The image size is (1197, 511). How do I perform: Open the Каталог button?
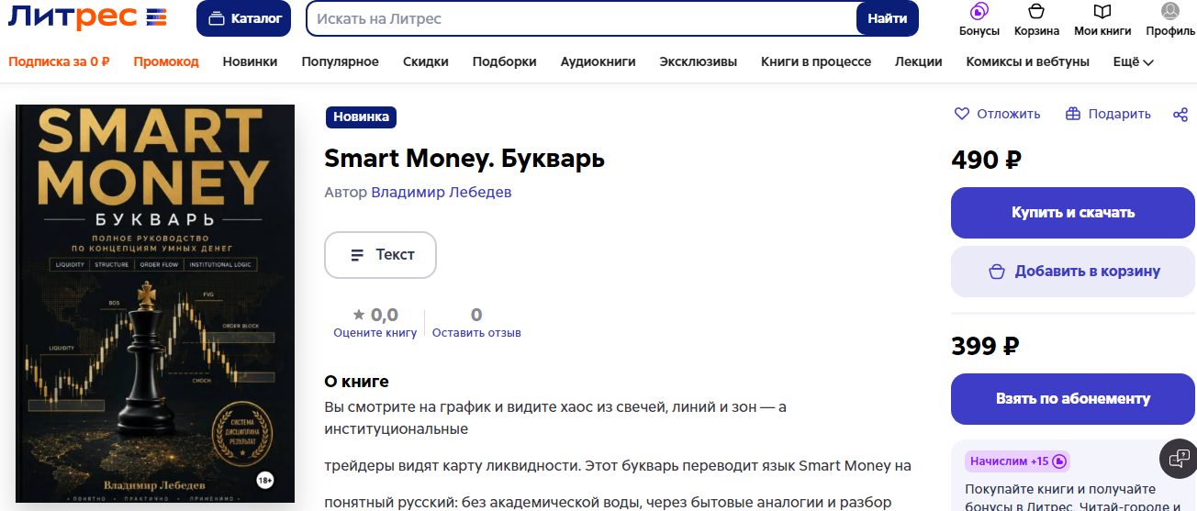coord(243,18)
